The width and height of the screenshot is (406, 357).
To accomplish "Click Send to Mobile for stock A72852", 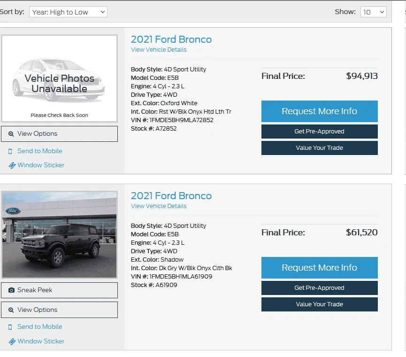I will (x=39, y=151).
